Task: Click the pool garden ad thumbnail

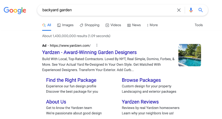Action: pos(190,55)
